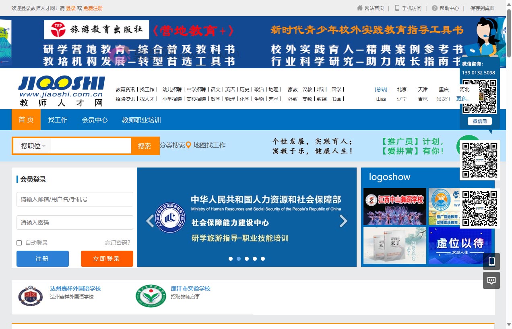512x329 pixels.
Task: Click the orange map pin beside 地图找工作
Action: point(189,146)
